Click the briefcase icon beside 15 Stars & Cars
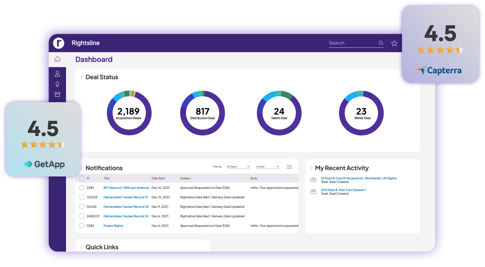This screenshot has height=267, width=485. [x=313, y=180]
